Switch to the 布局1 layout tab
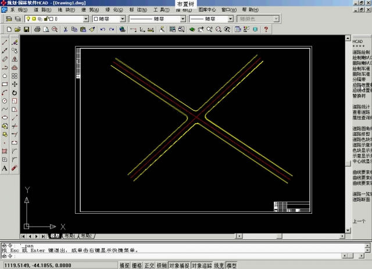 click(x=70, y=236)
